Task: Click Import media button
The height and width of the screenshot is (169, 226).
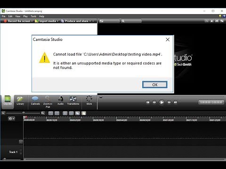Action: click(46, 21)
